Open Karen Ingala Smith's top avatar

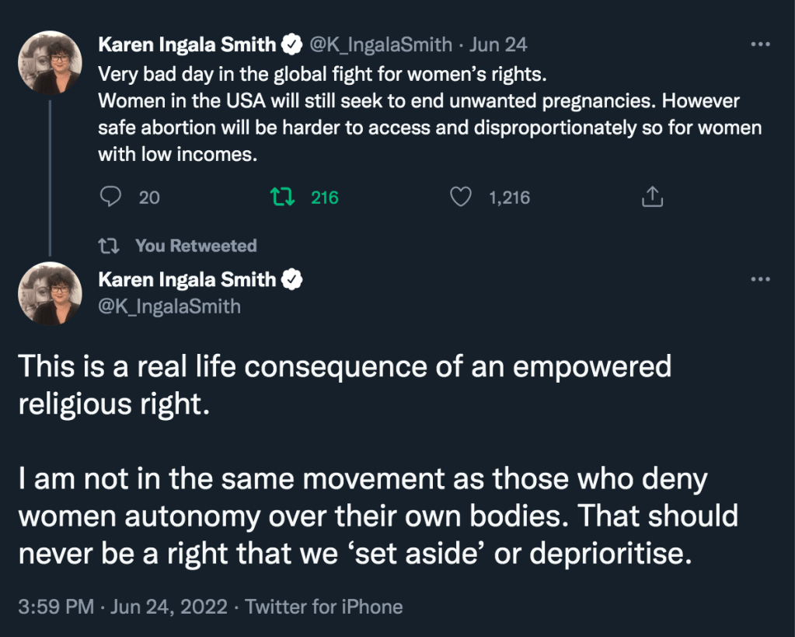pos(50,62)
